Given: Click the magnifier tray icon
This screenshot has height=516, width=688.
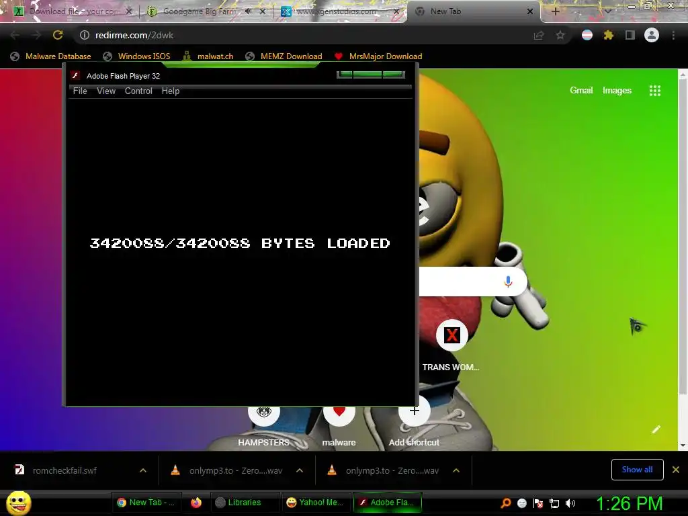Looking at the screenshot, I should (x=506, y=503).
